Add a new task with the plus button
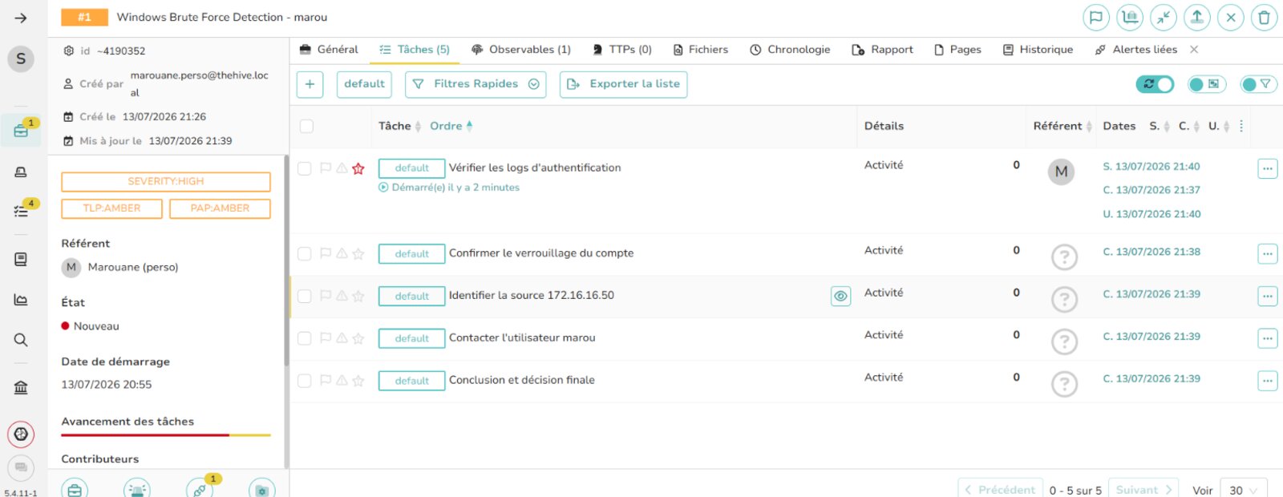Image resolution: width=1283 pixels, height=497 pixels. (310, 84)
